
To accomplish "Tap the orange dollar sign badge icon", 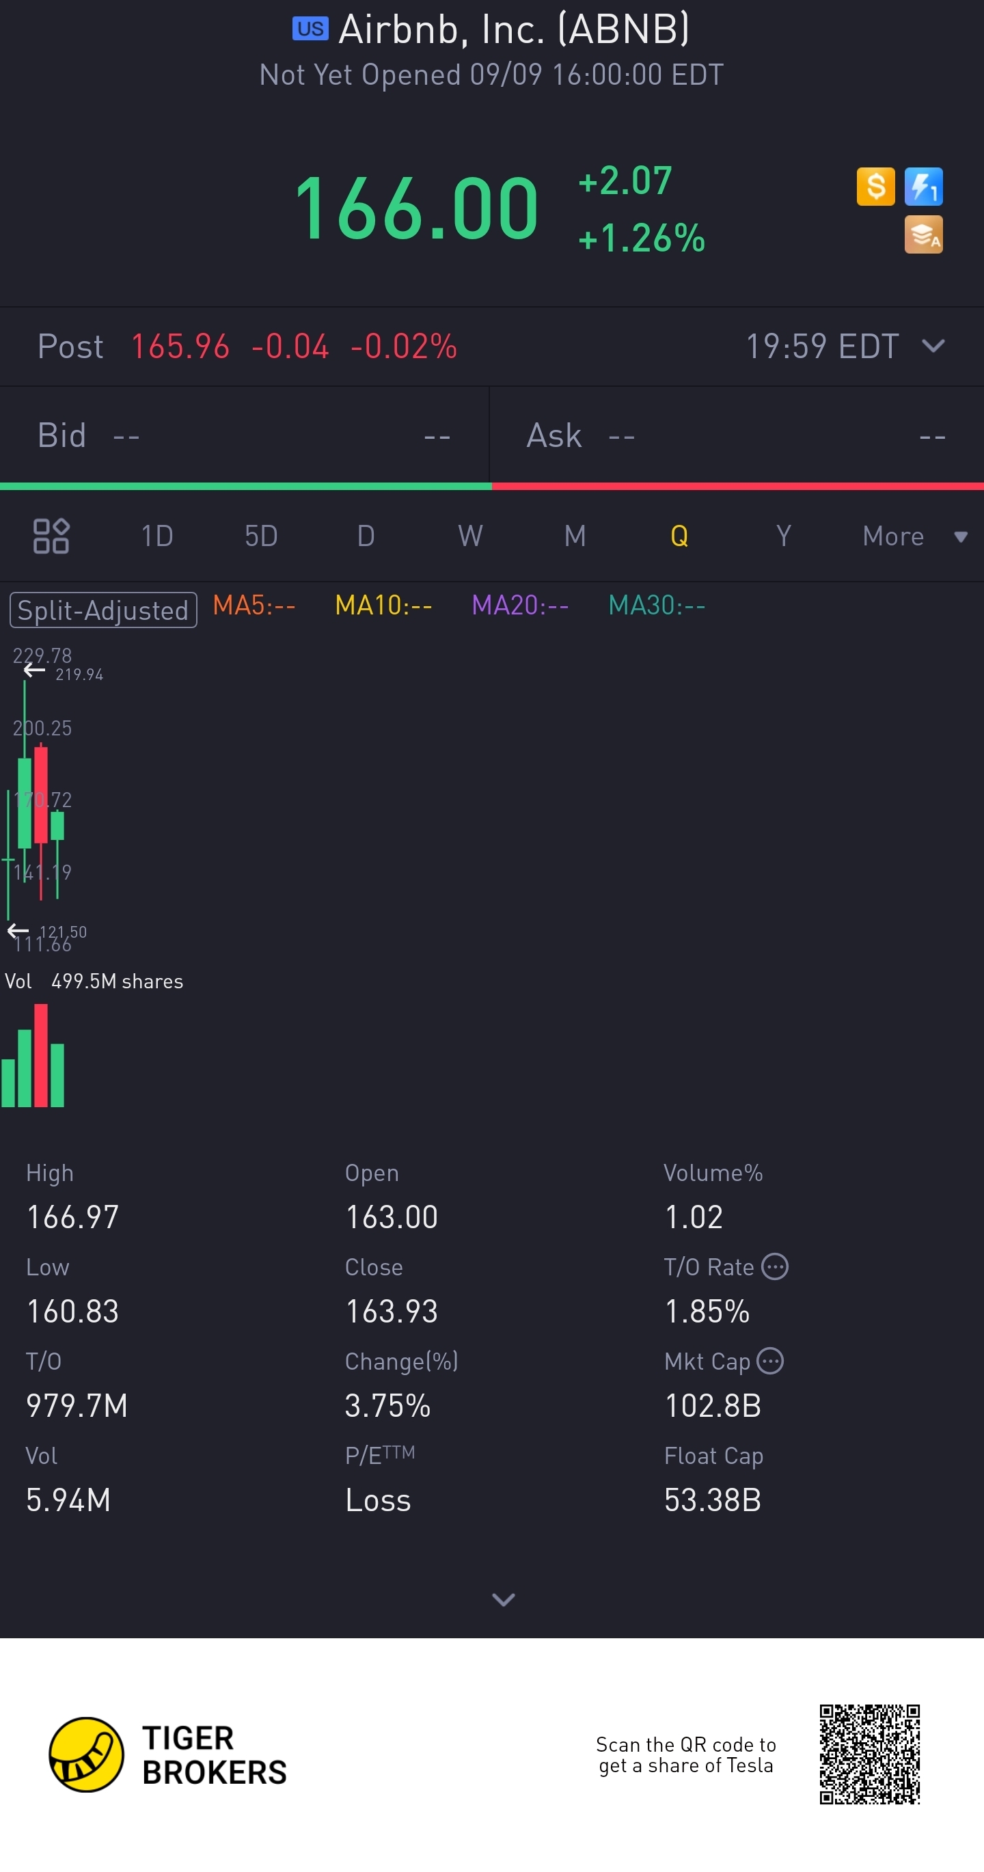I will (875, 187).
